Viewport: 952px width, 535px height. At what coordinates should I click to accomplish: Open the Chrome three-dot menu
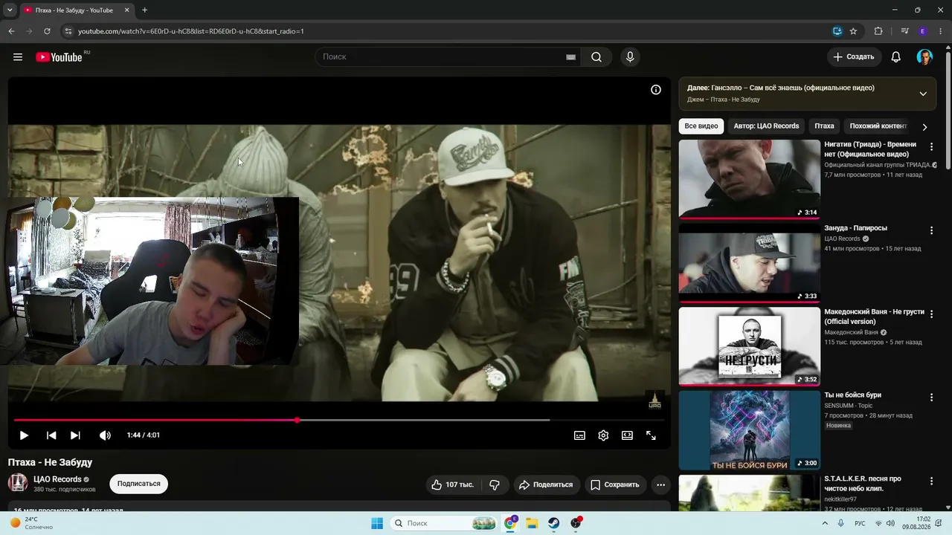click(941, 31)
